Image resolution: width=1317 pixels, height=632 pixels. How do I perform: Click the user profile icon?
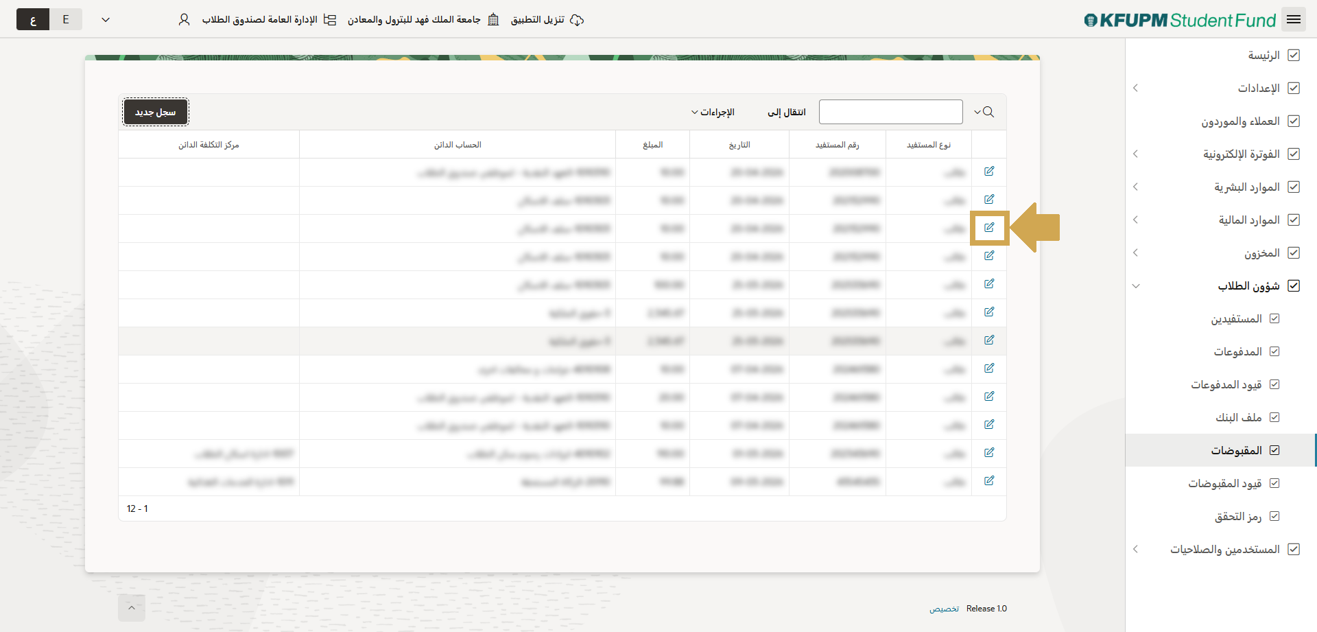(184, 20)
